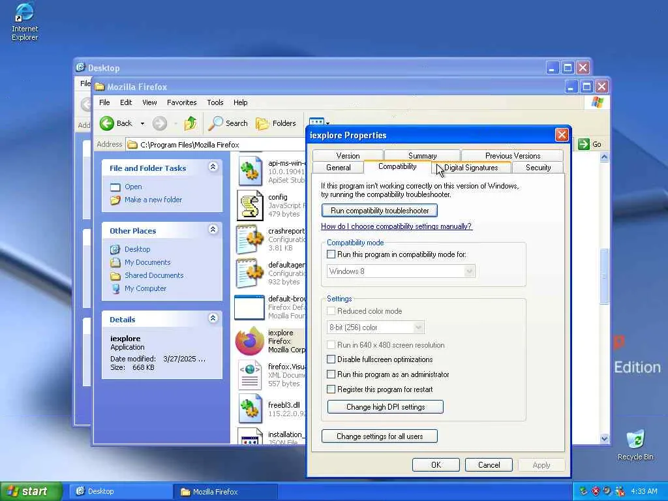668x501 pixels.
Task: Cancel the iexplore Properties dialog
Action: click(x=489, y=464)
